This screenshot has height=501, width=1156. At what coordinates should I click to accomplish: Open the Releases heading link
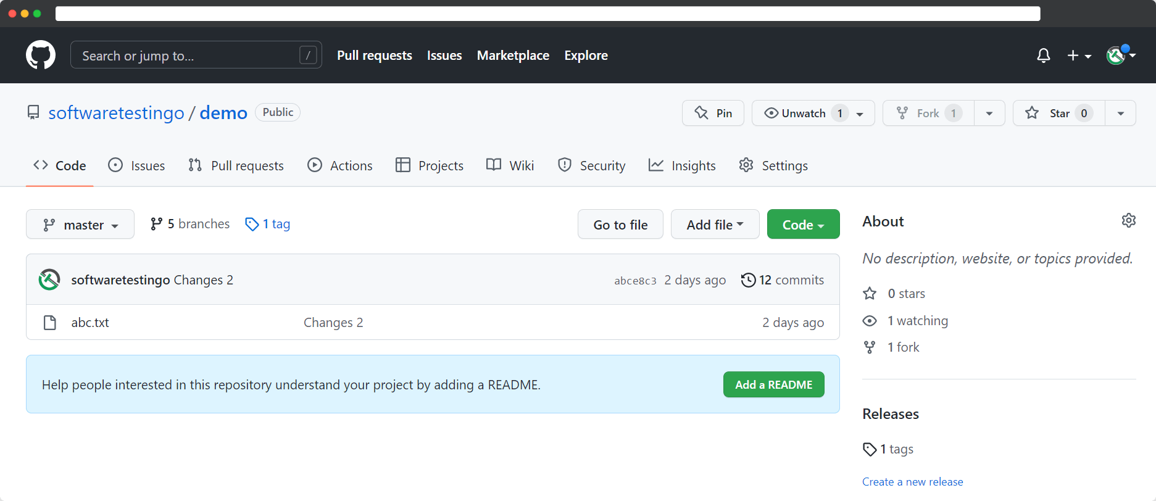tap(891, 414)
